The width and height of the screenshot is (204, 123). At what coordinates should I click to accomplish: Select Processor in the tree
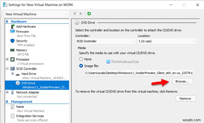[23, 59]
